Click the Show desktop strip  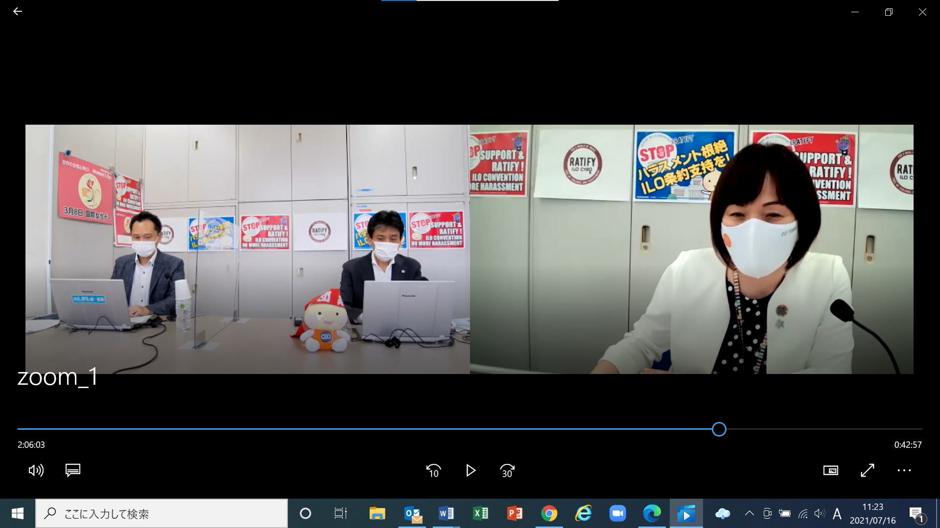pos(938,513)
